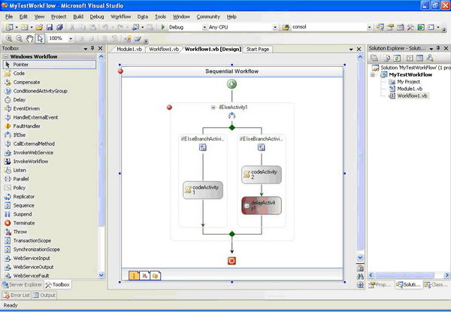
Task: Open the consol find combo dropdown
Action: pos(369,27)
